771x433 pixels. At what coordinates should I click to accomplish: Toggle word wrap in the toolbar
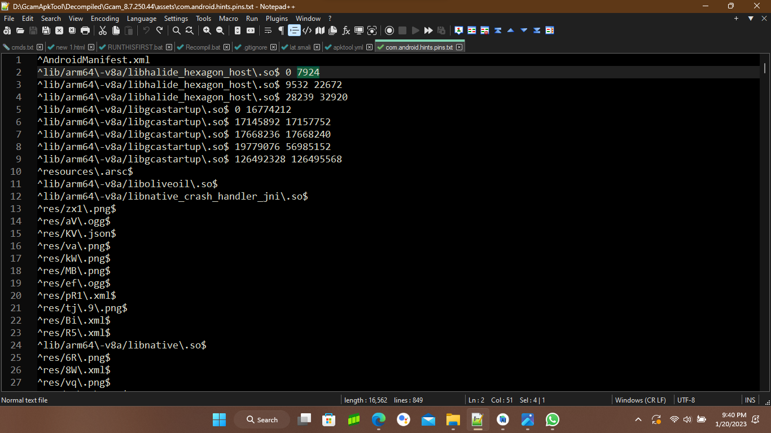point(268,30)
